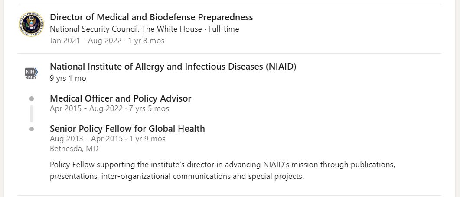
Task: Open Director of Medical and Biodefense Preparedness title
Action: coord(151,17)
